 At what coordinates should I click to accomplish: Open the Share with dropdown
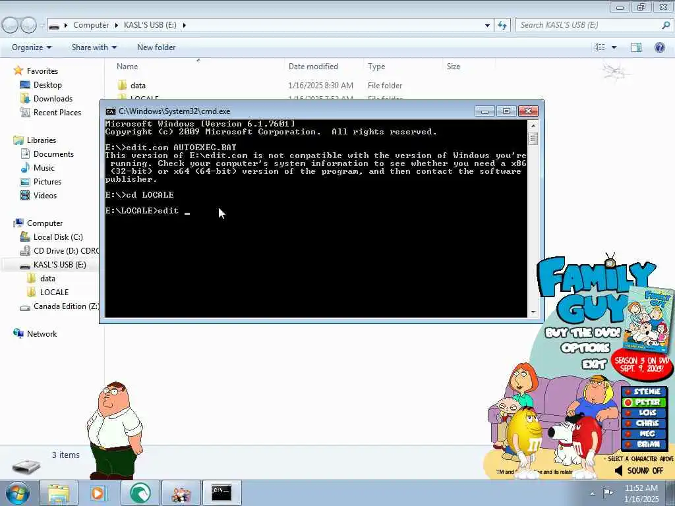(94, 47)
